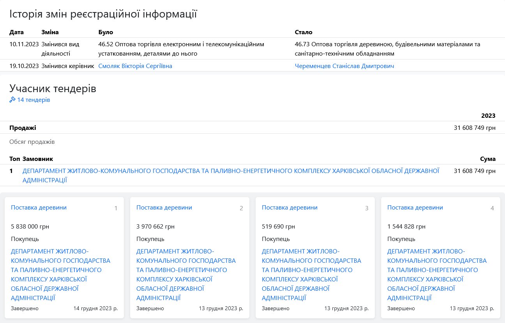Open buyer link in the 3 970 662 грн card
The height and width of the screenshot is (323, 505).
[x=186, y=274]
